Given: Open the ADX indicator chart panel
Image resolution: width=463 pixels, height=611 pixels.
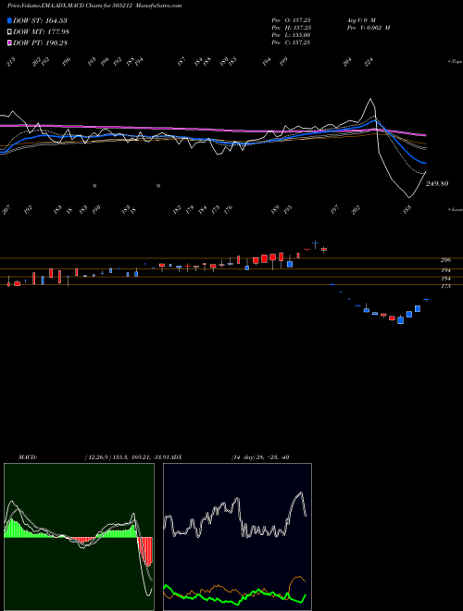Looking at the screenshot, I should 237,537.
